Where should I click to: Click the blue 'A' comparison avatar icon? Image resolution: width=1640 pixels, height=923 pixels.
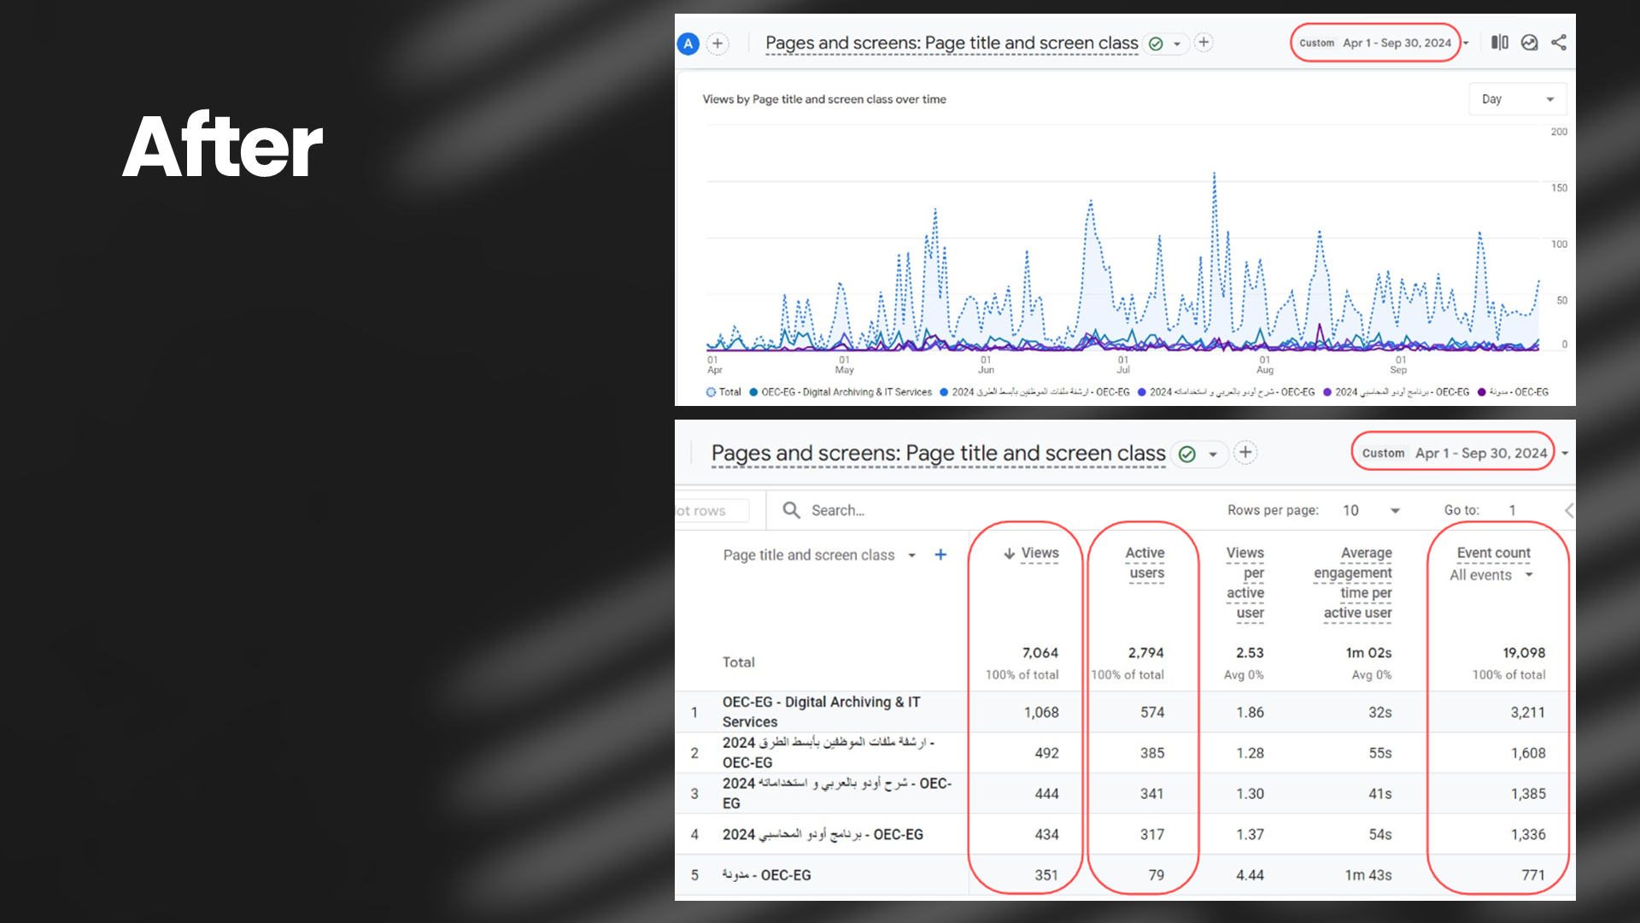688,44
